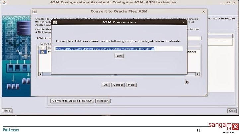Click OK in Convert to Oracle Flex ASM window
The width and height of the screenshot is (239, 134).
(106, 85)
